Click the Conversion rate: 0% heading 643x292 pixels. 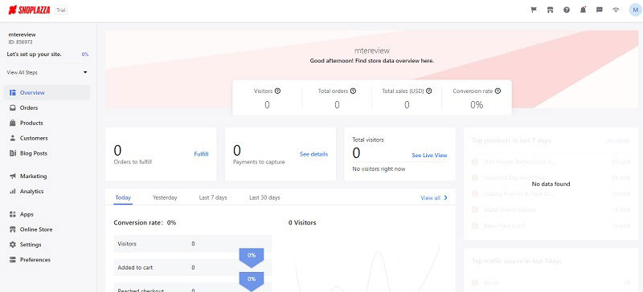click(145, 222)
